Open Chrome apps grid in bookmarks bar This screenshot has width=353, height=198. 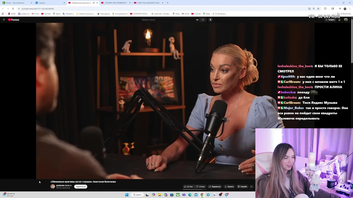click(3, 14)
